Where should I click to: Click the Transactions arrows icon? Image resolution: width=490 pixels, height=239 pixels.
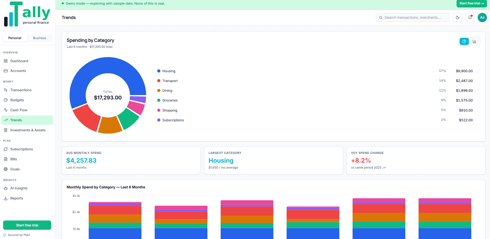click(x=6, y=90)
